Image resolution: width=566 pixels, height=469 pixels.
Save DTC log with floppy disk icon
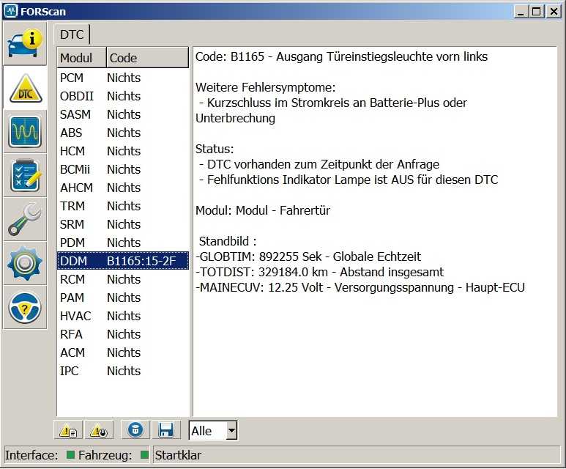point(165,430)
